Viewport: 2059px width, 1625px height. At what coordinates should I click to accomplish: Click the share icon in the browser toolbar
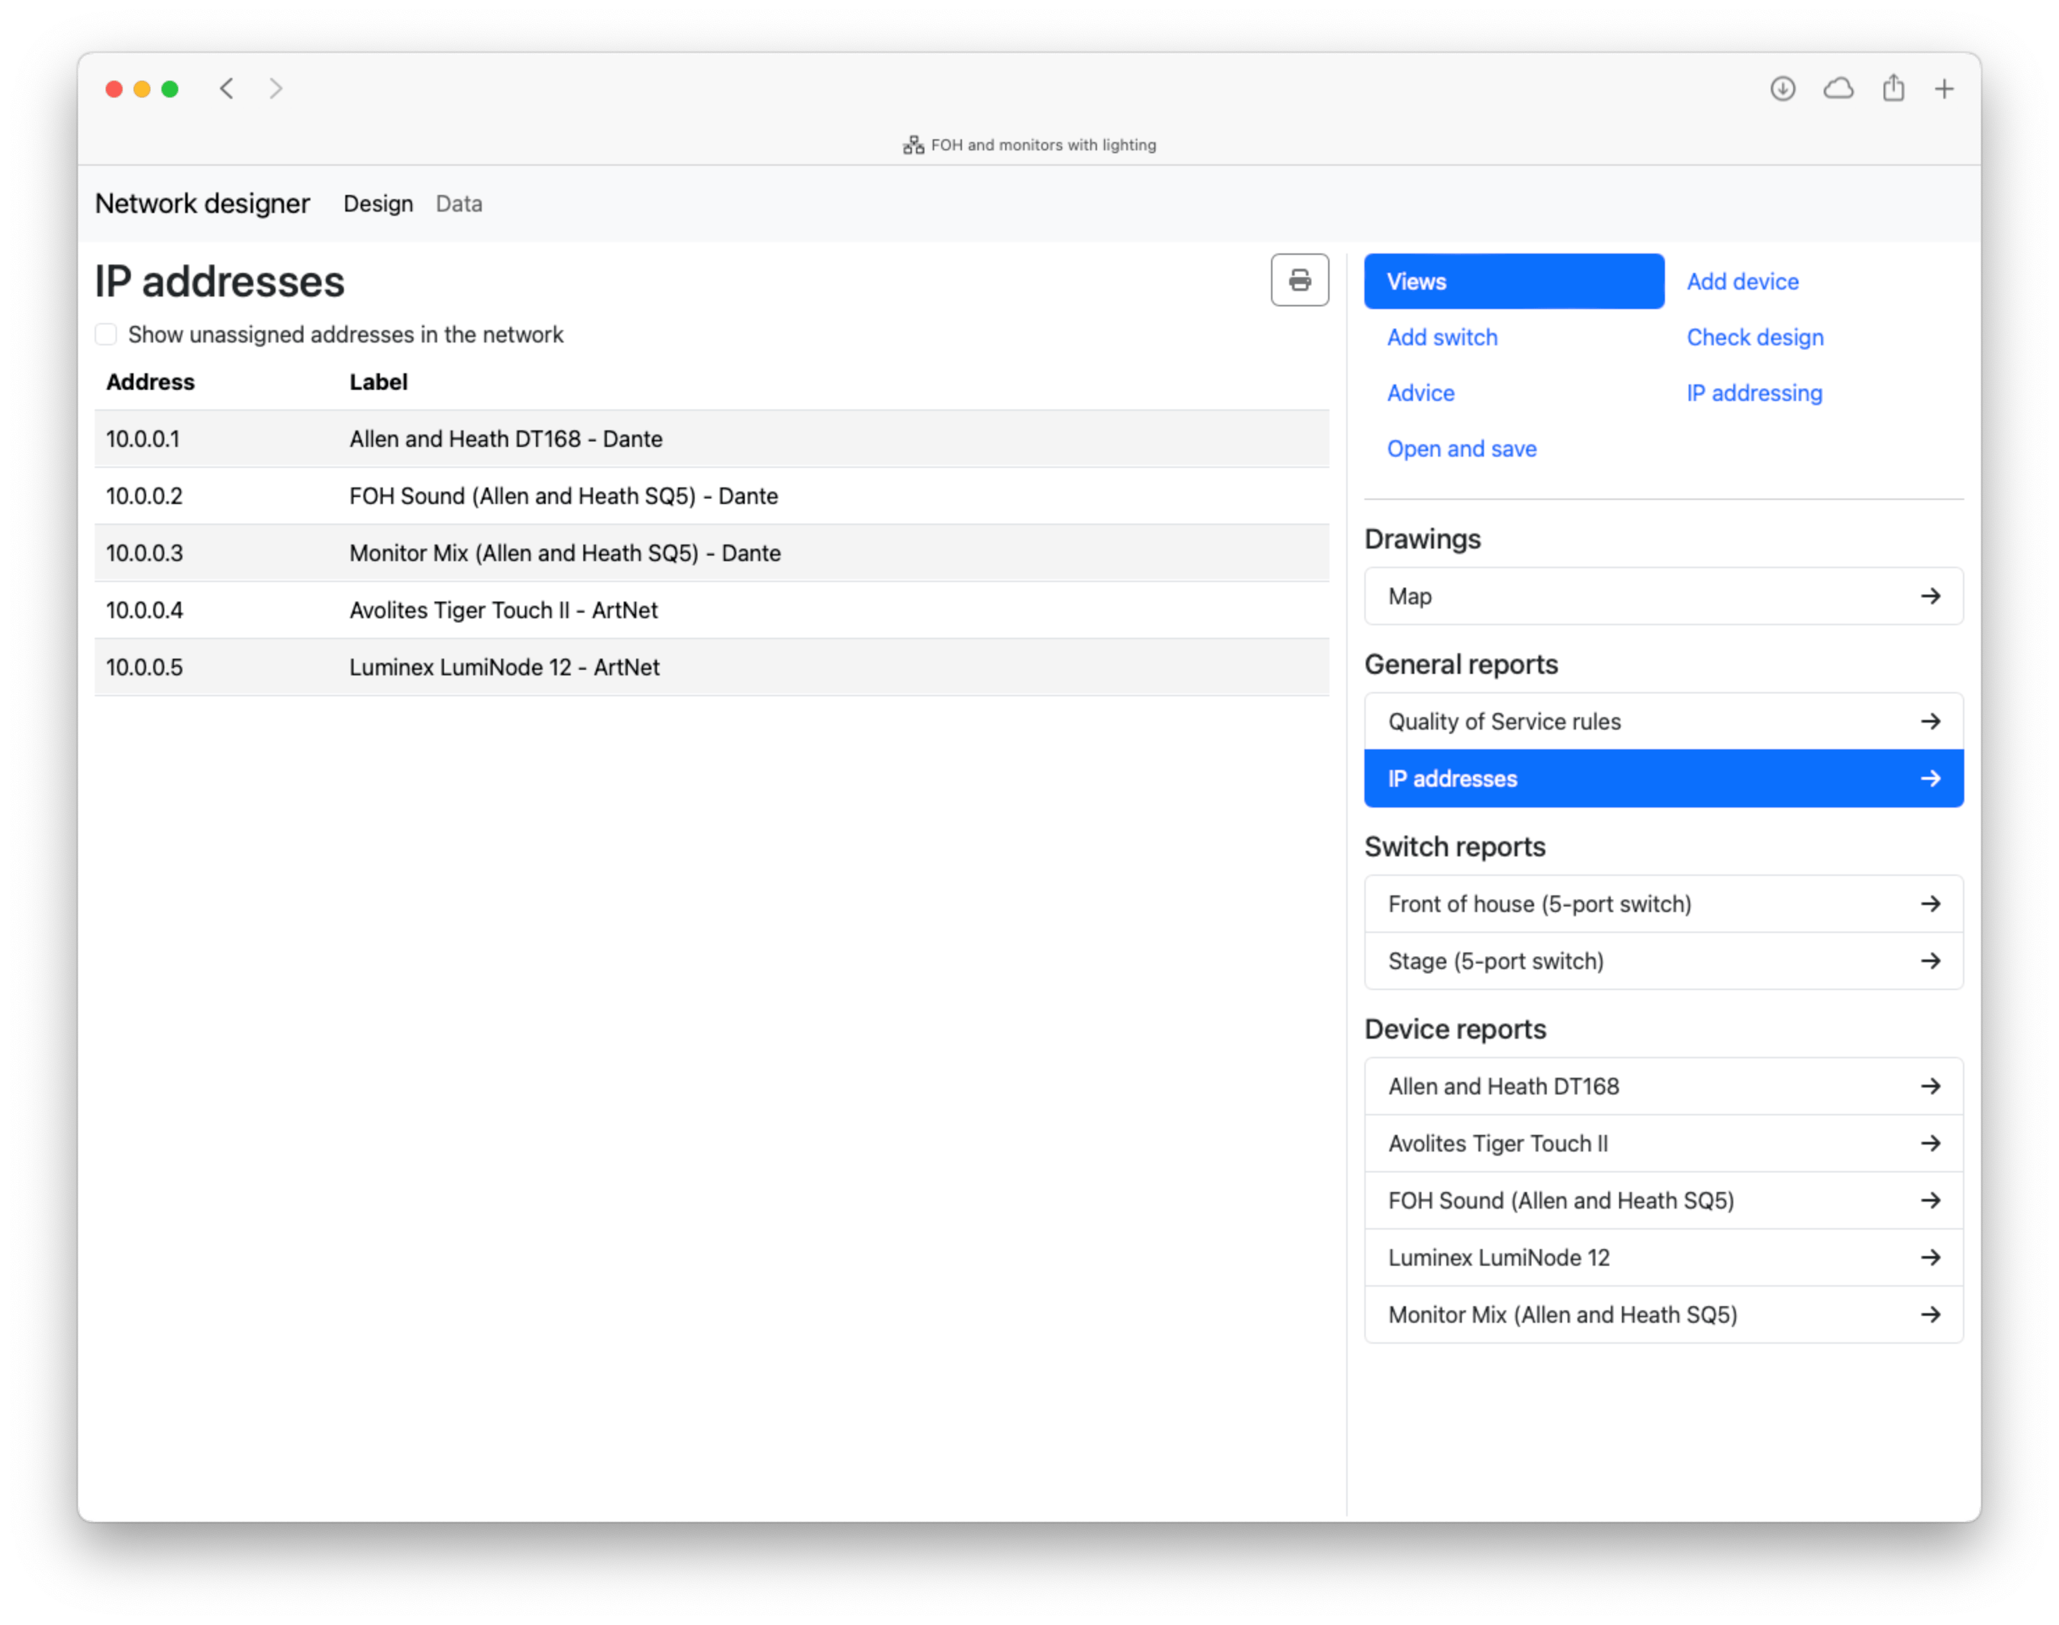1893,88
